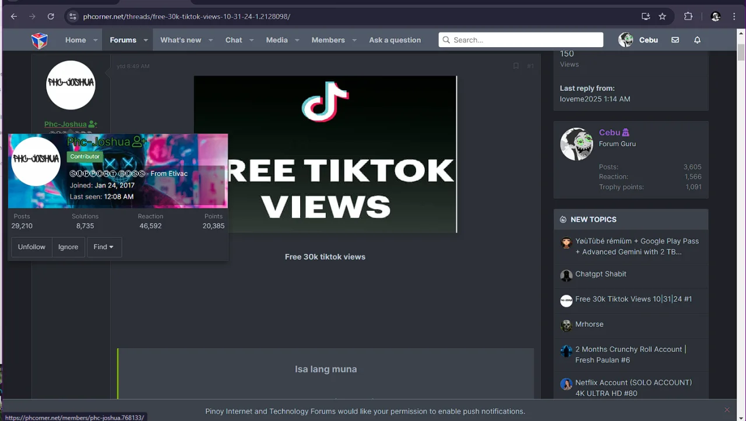Click the install app icon in address bar
746x421 pixels.
tap(646, 16)
